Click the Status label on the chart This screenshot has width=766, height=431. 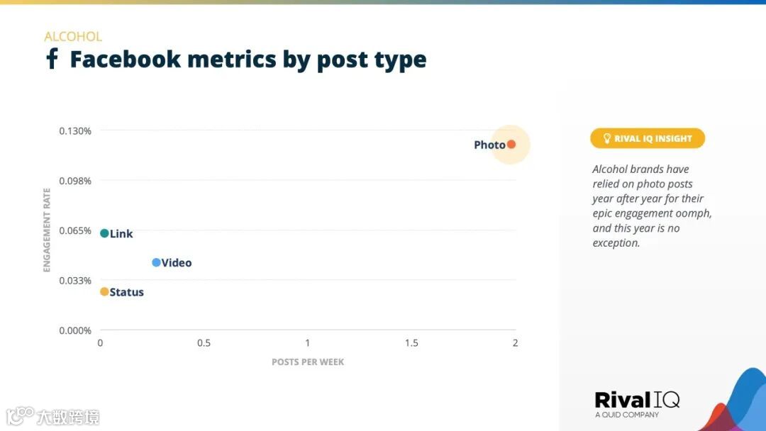tap(126, 292)
